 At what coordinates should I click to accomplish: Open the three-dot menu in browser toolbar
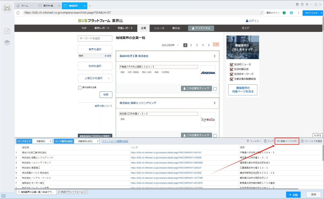pos(298,13)
